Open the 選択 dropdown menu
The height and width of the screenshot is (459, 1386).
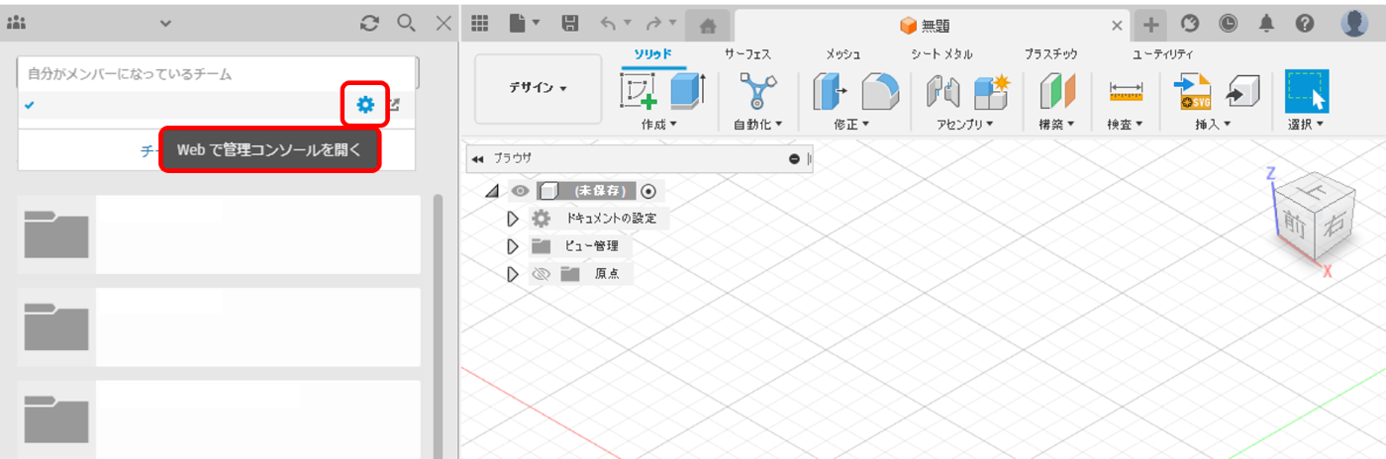click(x=1307, y=125)
